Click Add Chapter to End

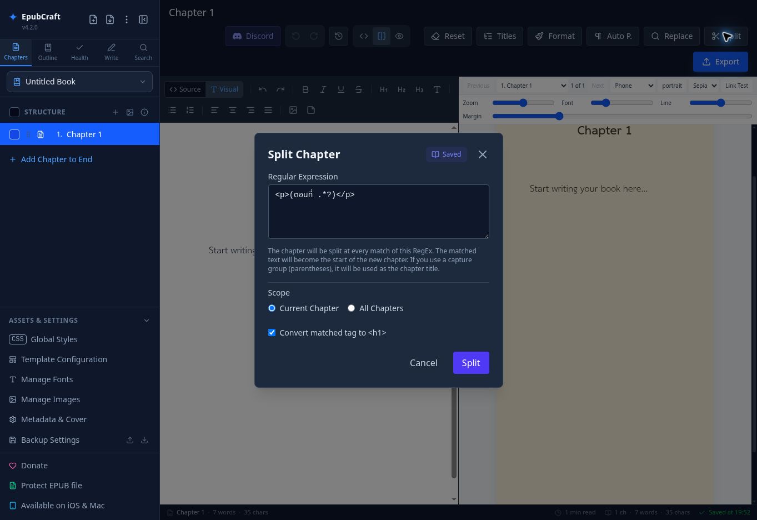[x=51, y=159]
